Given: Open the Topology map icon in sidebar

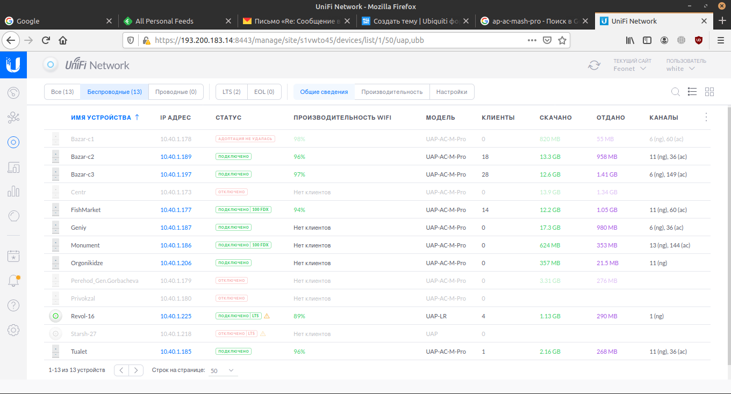Looking at the screenshot, I should coord(13,118).
